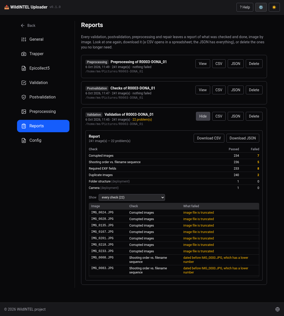The width and height of the screenshot is (284, 316).
Task: Select the Required EXIF fields row
Action: coord(174,169)
